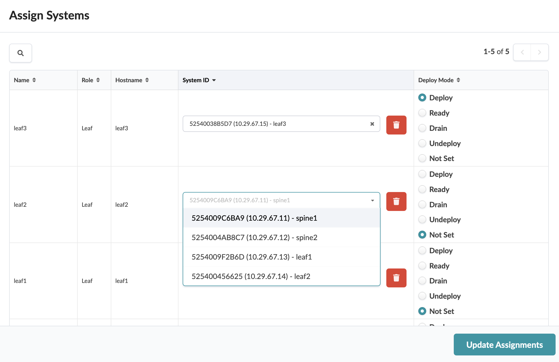Pick 525400456625 leaf2 option from list

(251, 276)
